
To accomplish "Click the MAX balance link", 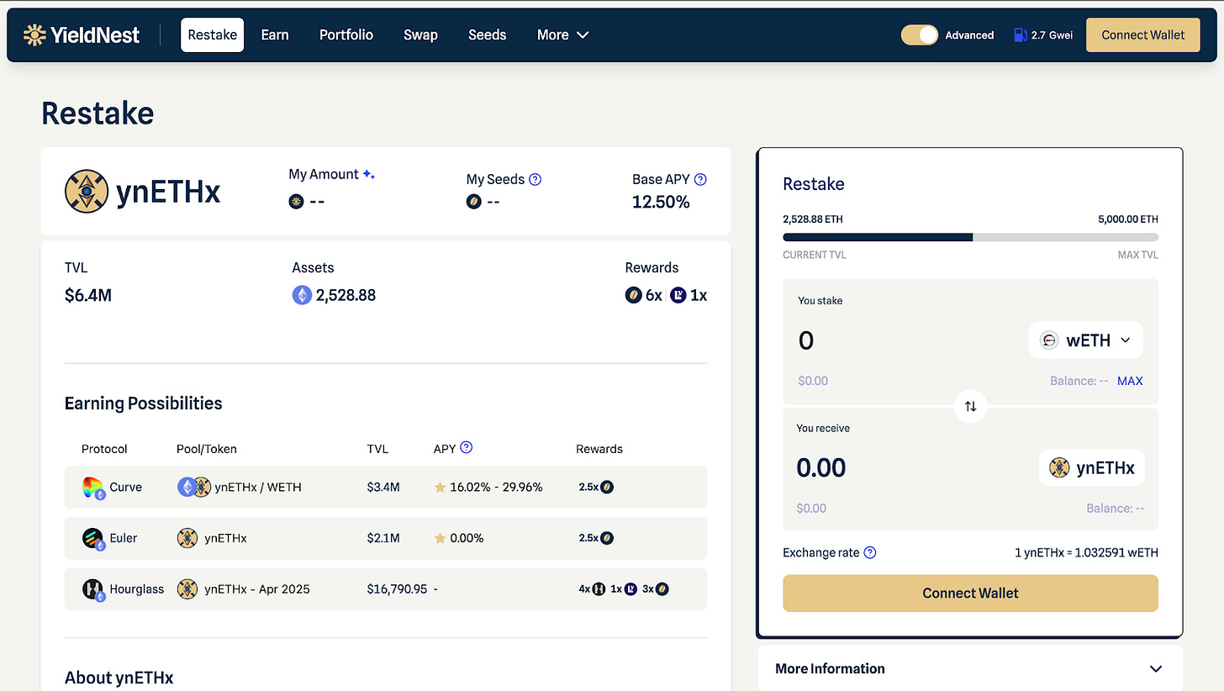I will (x=1130, y=381).
